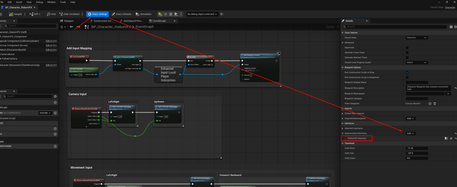Click the Compile button icon
The height and width of the screenshot is (187, 457).
(11, 14)
